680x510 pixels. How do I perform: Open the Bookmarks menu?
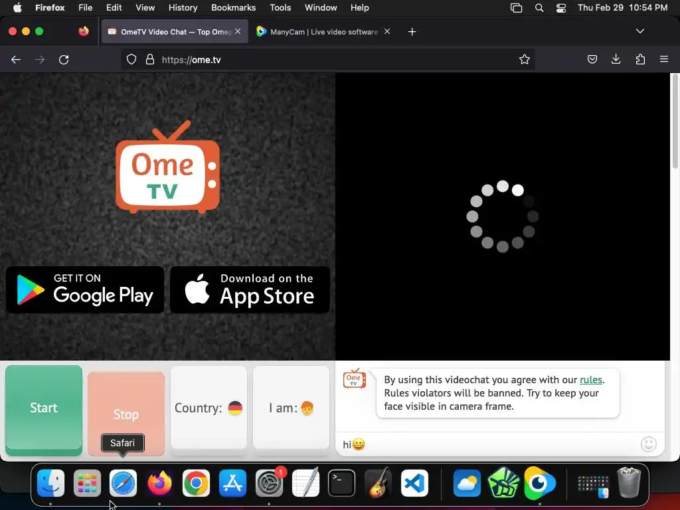233,7
